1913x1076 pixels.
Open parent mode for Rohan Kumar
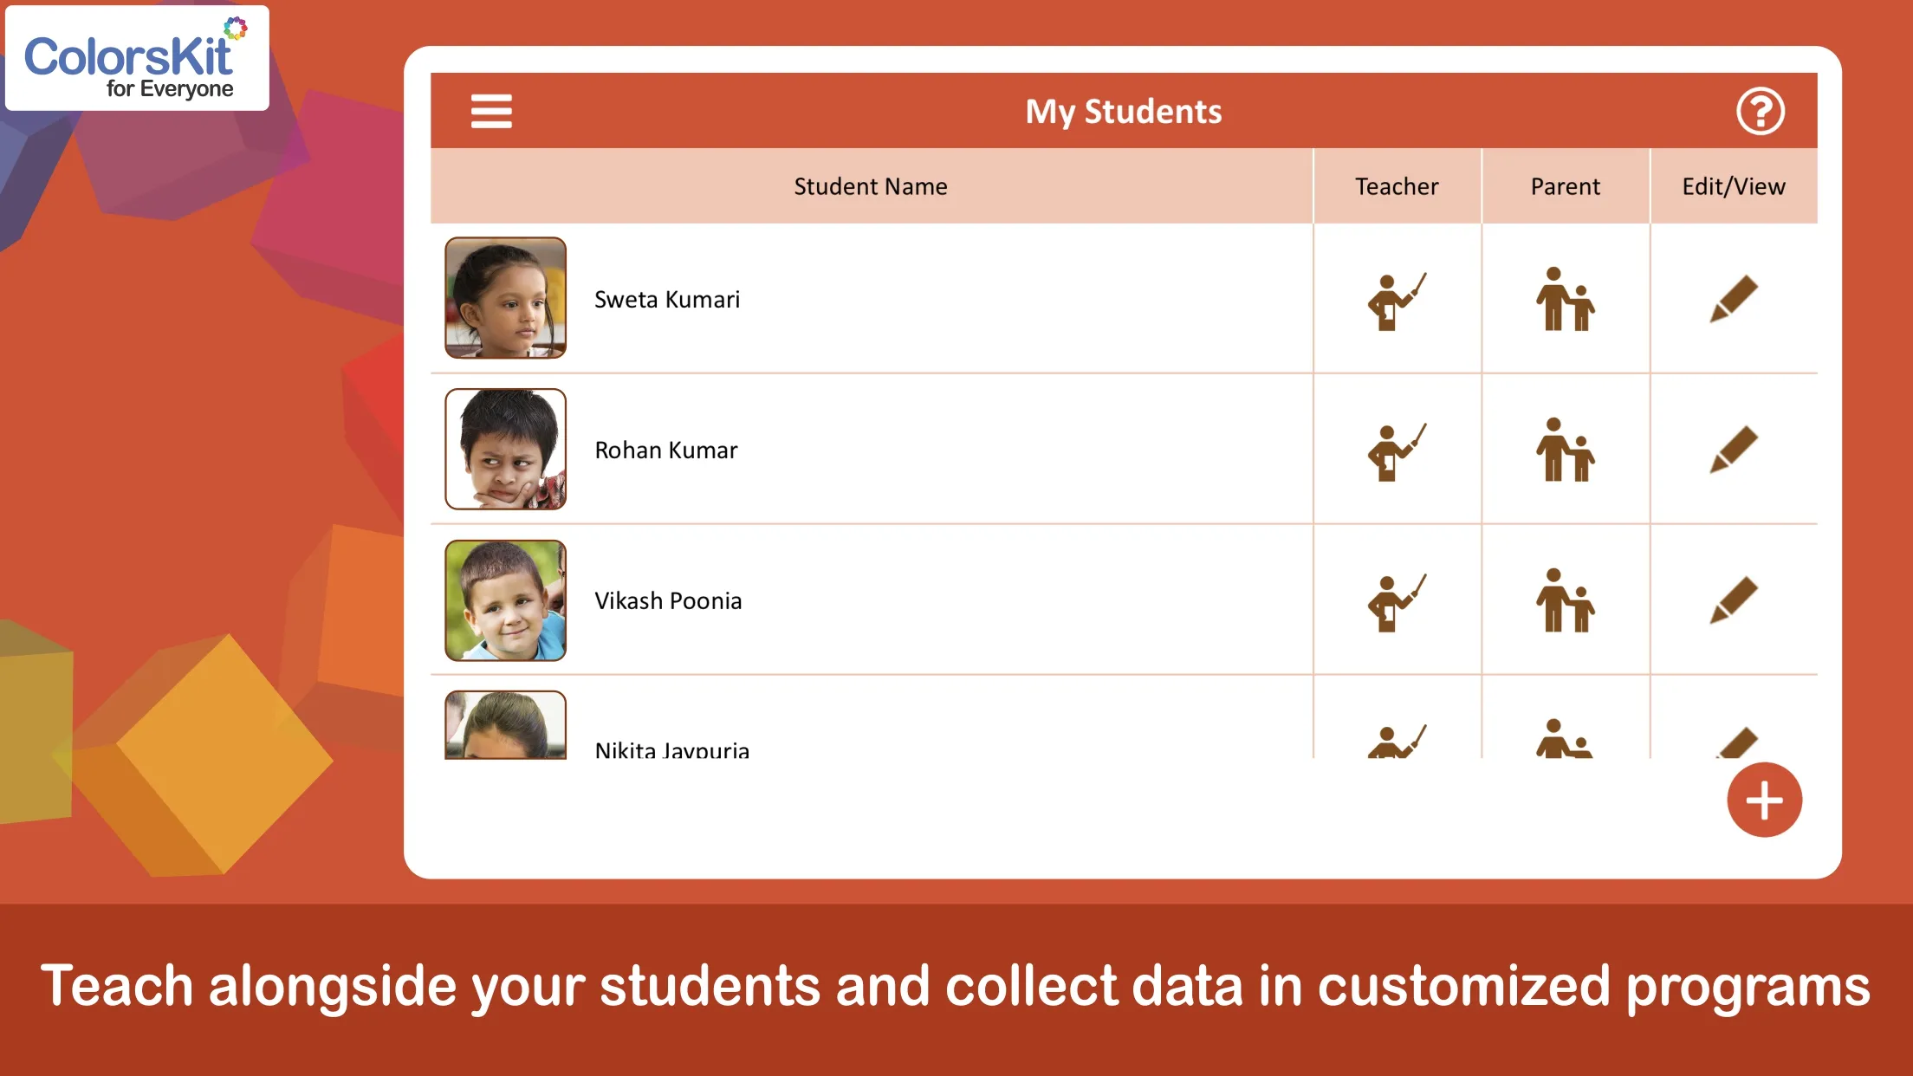click(1565, 450)
